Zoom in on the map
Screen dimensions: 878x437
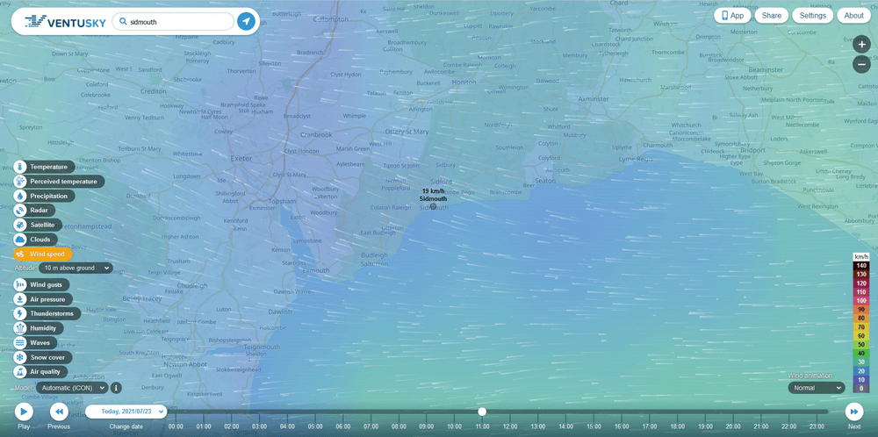click(861, 44)
